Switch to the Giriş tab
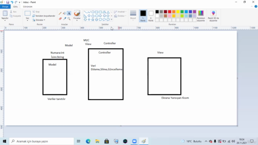The image size is (258, 145). 15,6
